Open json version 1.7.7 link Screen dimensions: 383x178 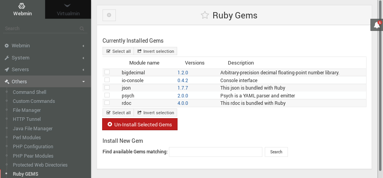[183, 88]
